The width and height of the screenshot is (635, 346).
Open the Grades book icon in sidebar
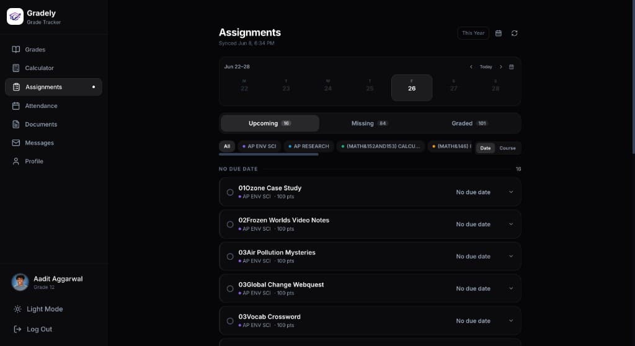(16, 50)
